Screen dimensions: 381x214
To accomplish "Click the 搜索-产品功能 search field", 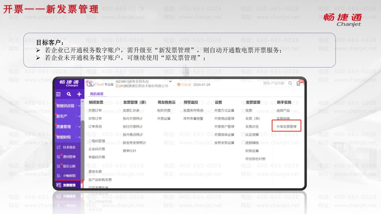I will 277,83.
